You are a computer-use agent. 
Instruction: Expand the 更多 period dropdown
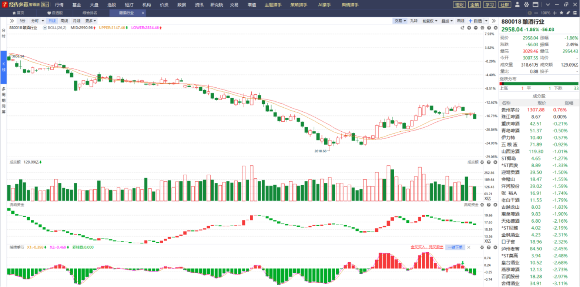click(91, 21)
